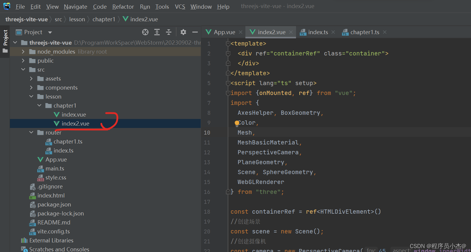Collapse the threejs-vite-vue root project node

(x=15, y=43)
